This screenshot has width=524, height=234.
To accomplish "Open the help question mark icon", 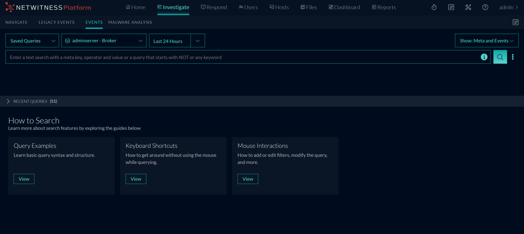I will point(485,7).
